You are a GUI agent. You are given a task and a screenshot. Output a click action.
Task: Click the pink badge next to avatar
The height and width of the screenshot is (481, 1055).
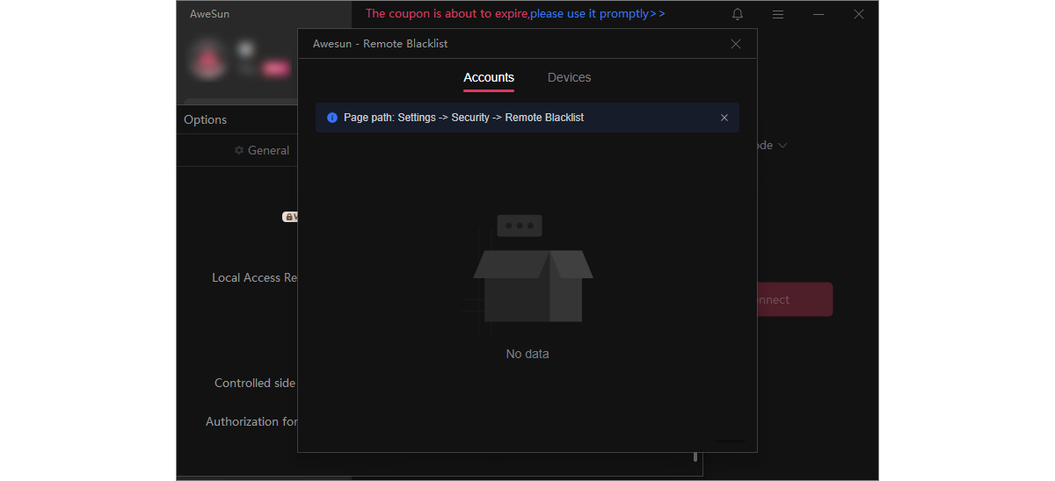click(275, 68)
